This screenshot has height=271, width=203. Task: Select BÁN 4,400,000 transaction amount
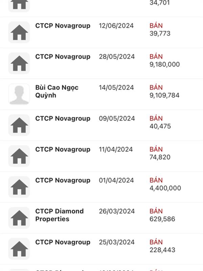coord(165,184)
